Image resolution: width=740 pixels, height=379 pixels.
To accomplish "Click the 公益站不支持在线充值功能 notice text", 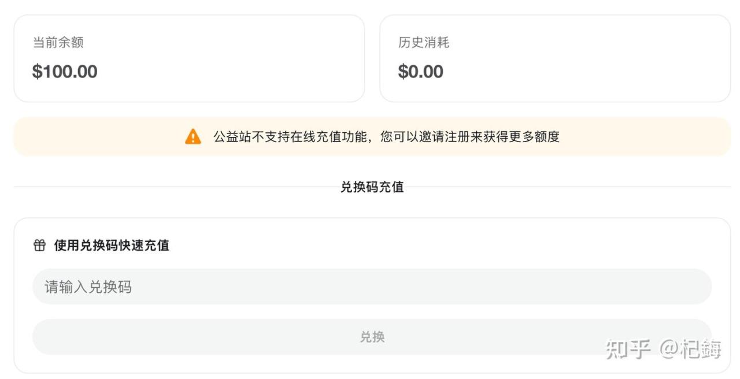I will click(290, 137).
